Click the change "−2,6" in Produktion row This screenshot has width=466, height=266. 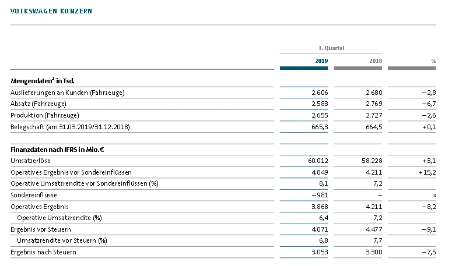point(429,115)
